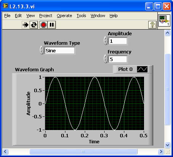The height and width of the screenshot is (157, 173).
Task: Open Context Help question mark
Action: pos(152,25)
